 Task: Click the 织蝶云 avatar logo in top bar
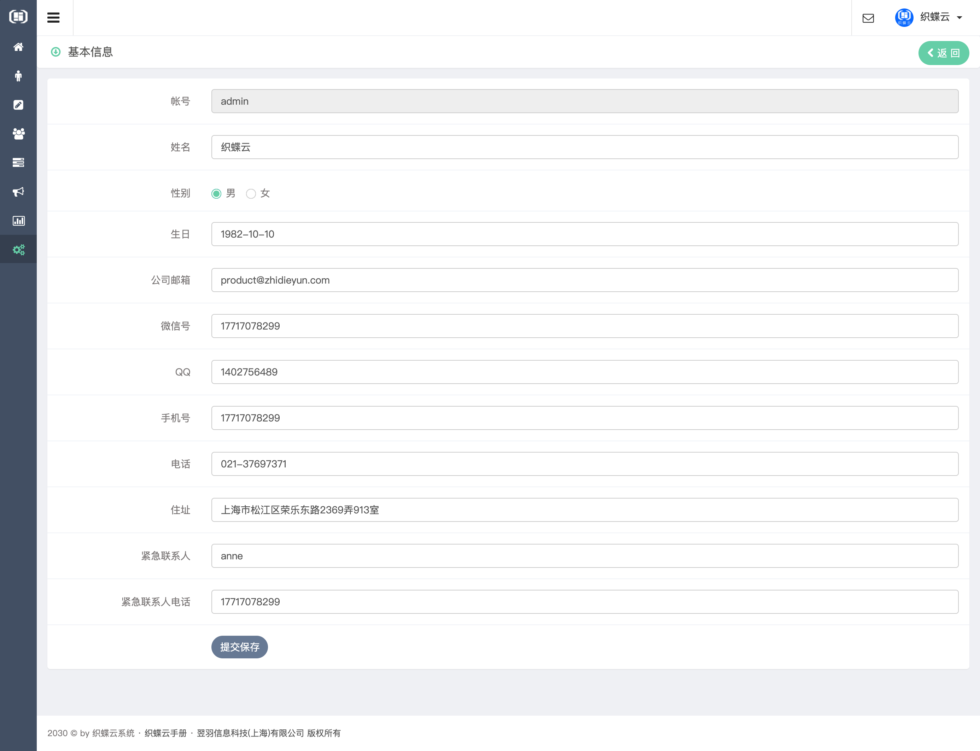(904, 17)
